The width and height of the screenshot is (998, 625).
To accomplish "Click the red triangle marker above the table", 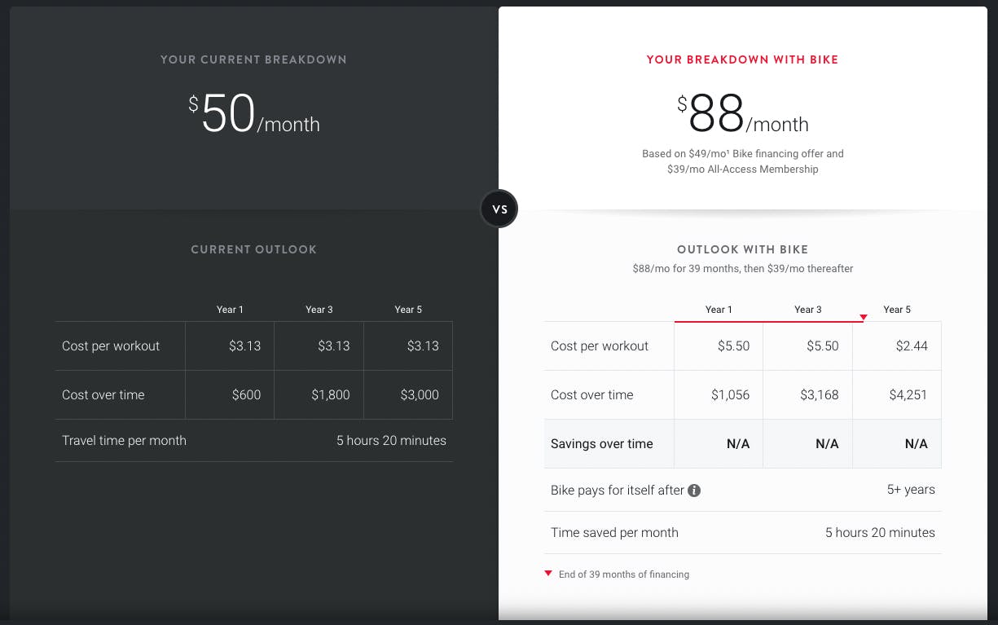I will pyautogui.click(x=864, y=317).
